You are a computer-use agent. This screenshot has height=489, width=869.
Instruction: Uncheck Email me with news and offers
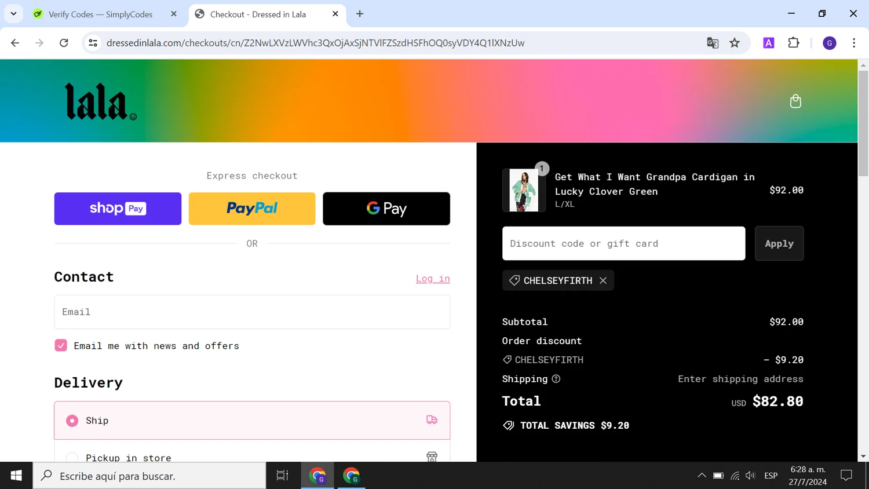click(61, 345)
